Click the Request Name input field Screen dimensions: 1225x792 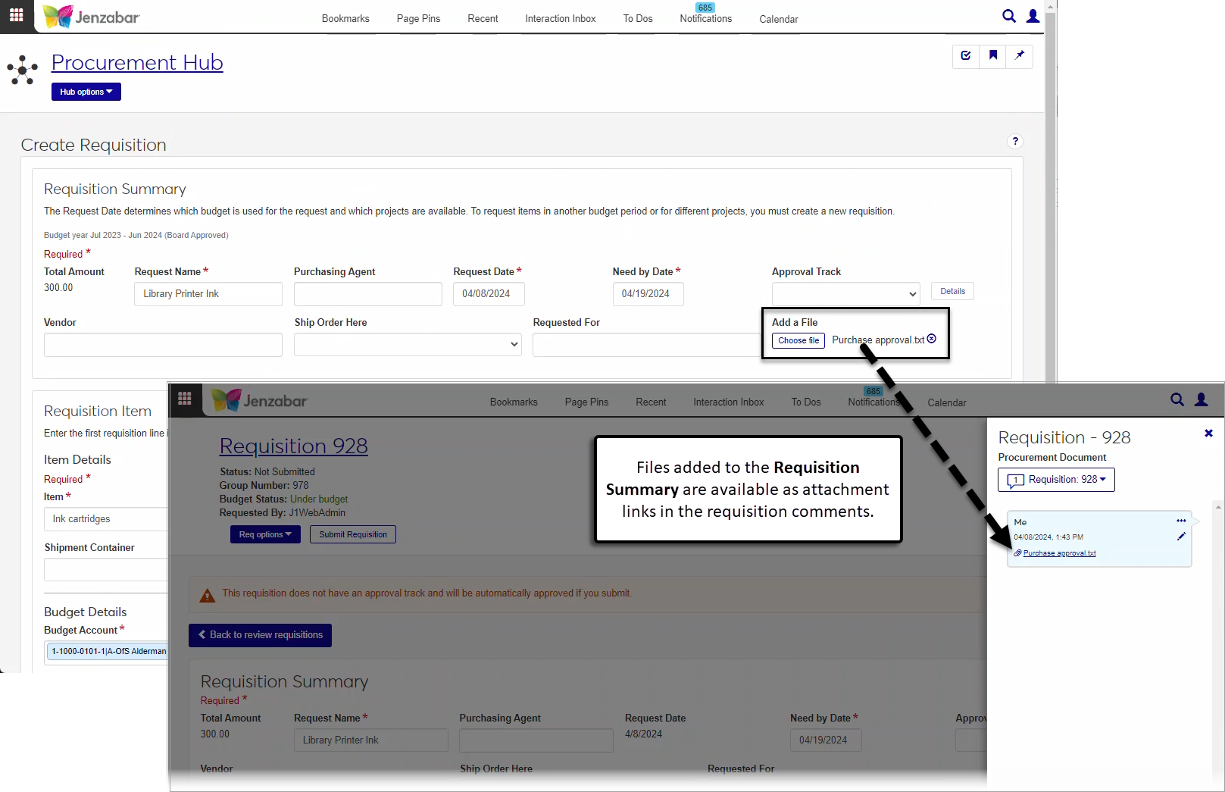(x=208, y=294)
